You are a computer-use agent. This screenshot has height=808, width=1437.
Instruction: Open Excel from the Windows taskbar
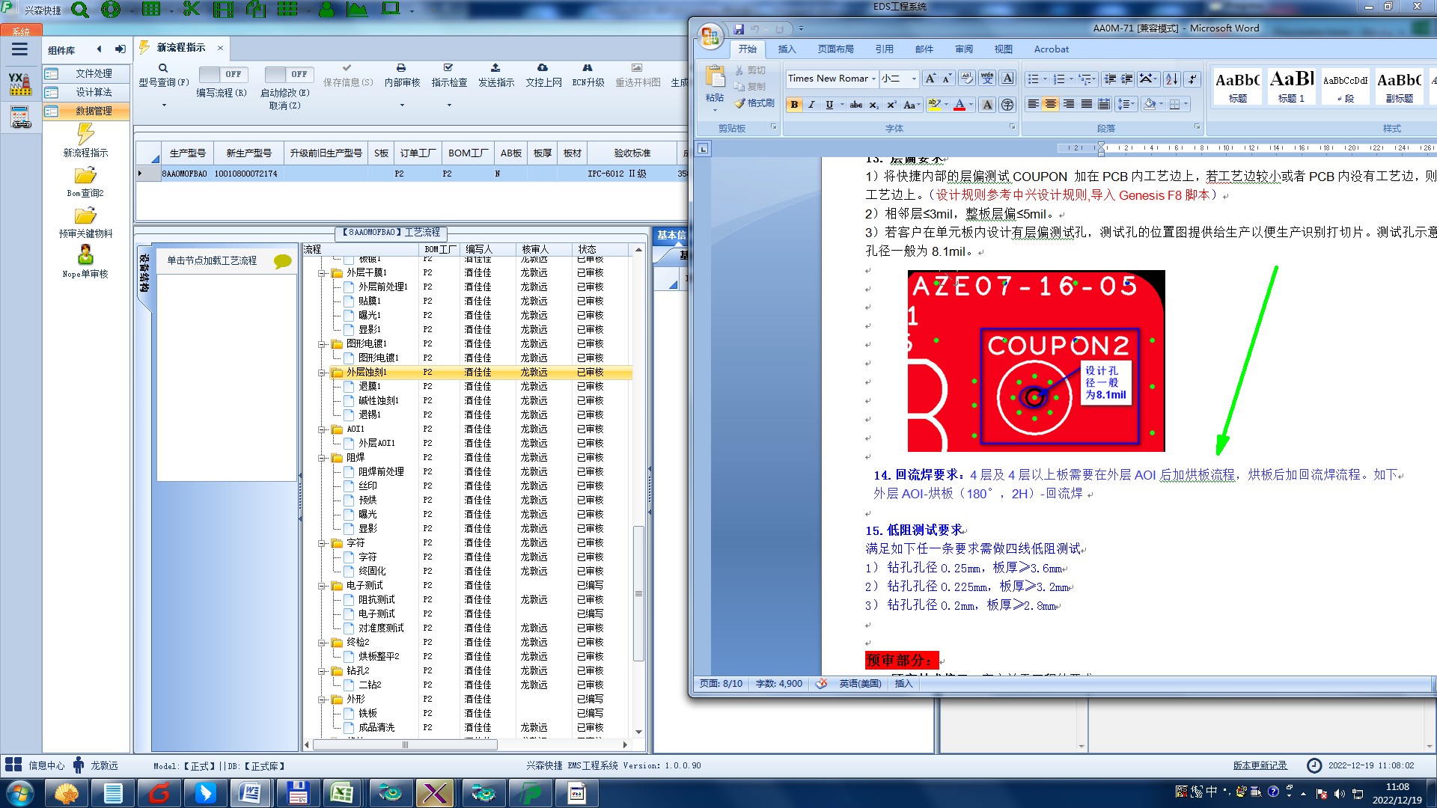pos(343,793)
